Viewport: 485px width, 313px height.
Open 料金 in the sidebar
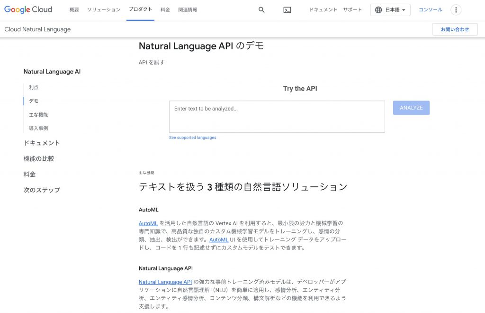tap(29, 175)
